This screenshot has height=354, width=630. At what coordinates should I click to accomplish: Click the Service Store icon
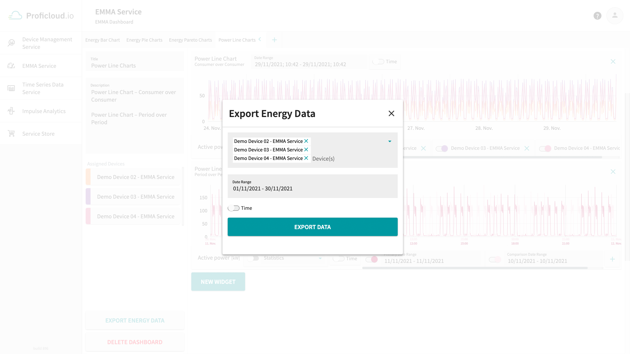(x=11, y=133)
